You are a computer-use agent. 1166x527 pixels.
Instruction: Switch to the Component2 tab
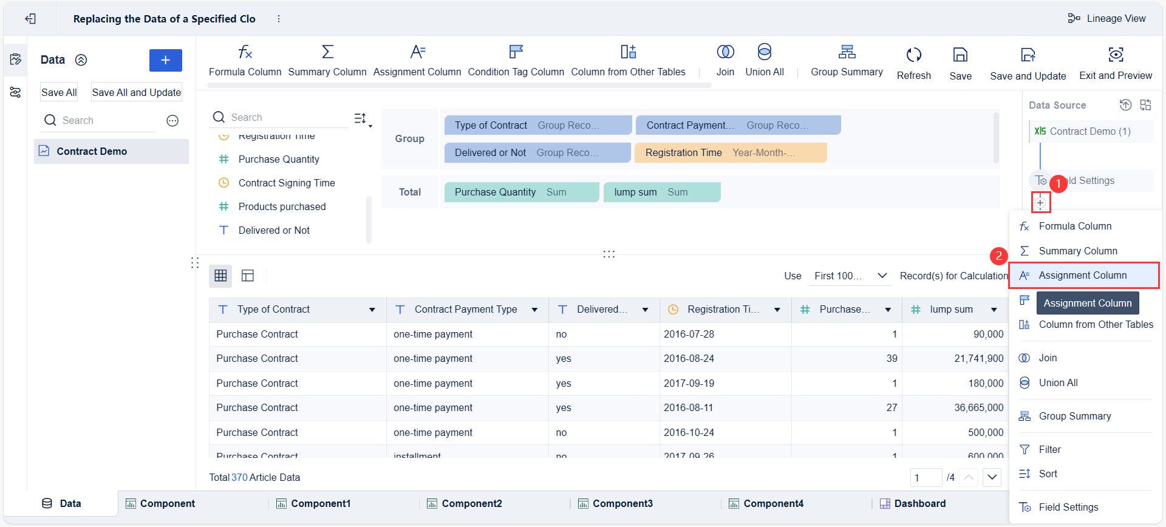click(465, 503)
